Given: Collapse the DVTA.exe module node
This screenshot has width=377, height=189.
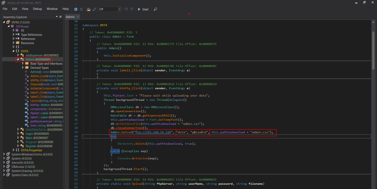Looking at the screenshot, I should click(8, 26).
